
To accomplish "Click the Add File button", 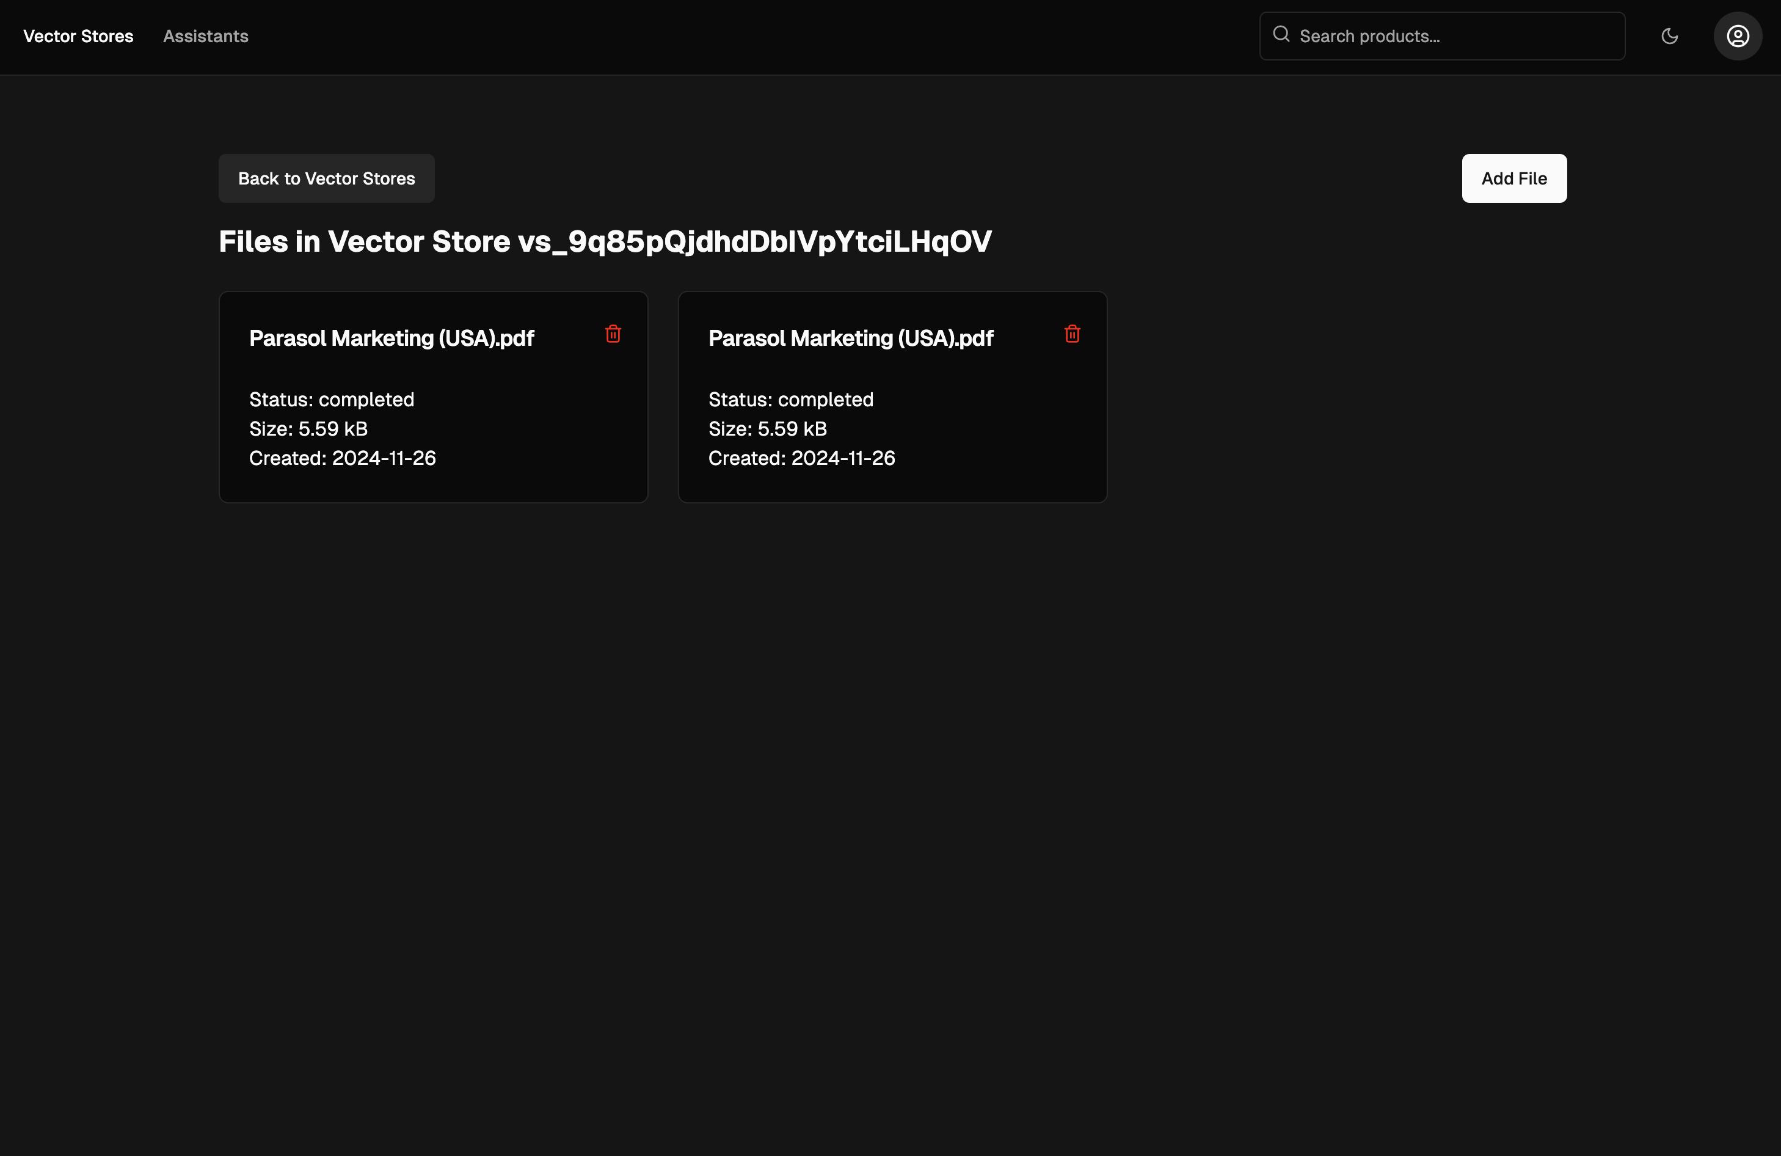I will 1514,178.
